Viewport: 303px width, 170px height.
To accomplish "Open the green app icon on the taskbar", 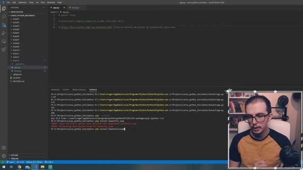I will pyautogui.click(x=50, y=167).
